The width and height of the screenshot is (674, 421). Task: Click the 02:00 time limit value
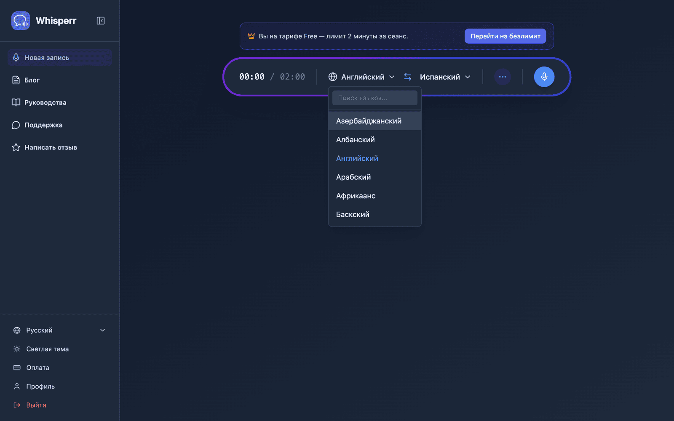tap(292, 77)
